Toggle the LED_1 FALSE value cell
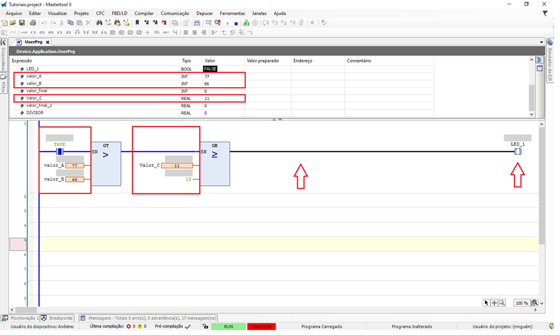The height and width of the screenshot is (335, 560). click(210, 68)
